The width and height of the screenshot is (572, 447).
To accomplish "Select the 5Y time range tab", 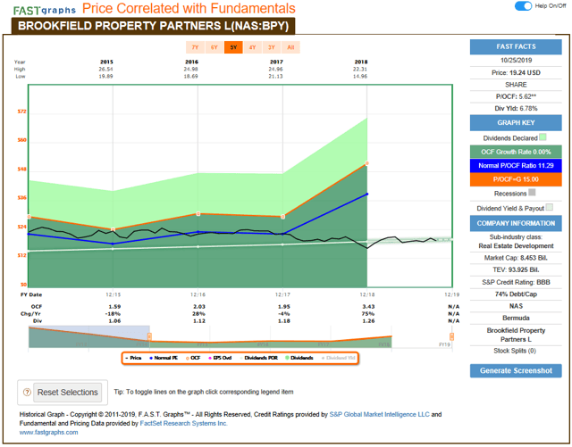I will coord(233,47).
